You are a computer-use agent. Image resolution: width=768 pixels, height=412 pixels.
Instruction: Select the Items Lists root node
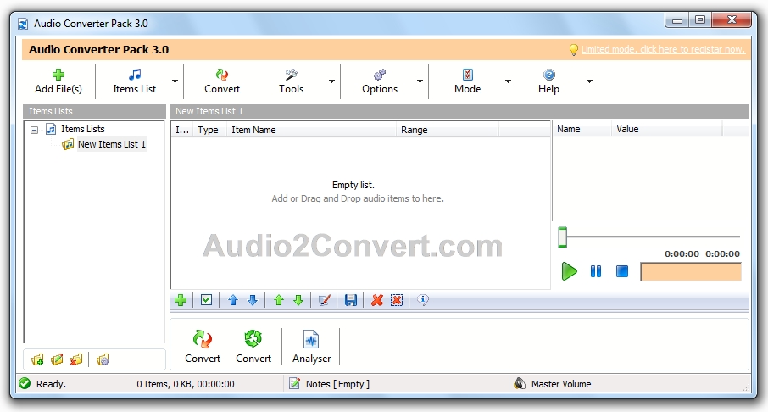point(83,129)
